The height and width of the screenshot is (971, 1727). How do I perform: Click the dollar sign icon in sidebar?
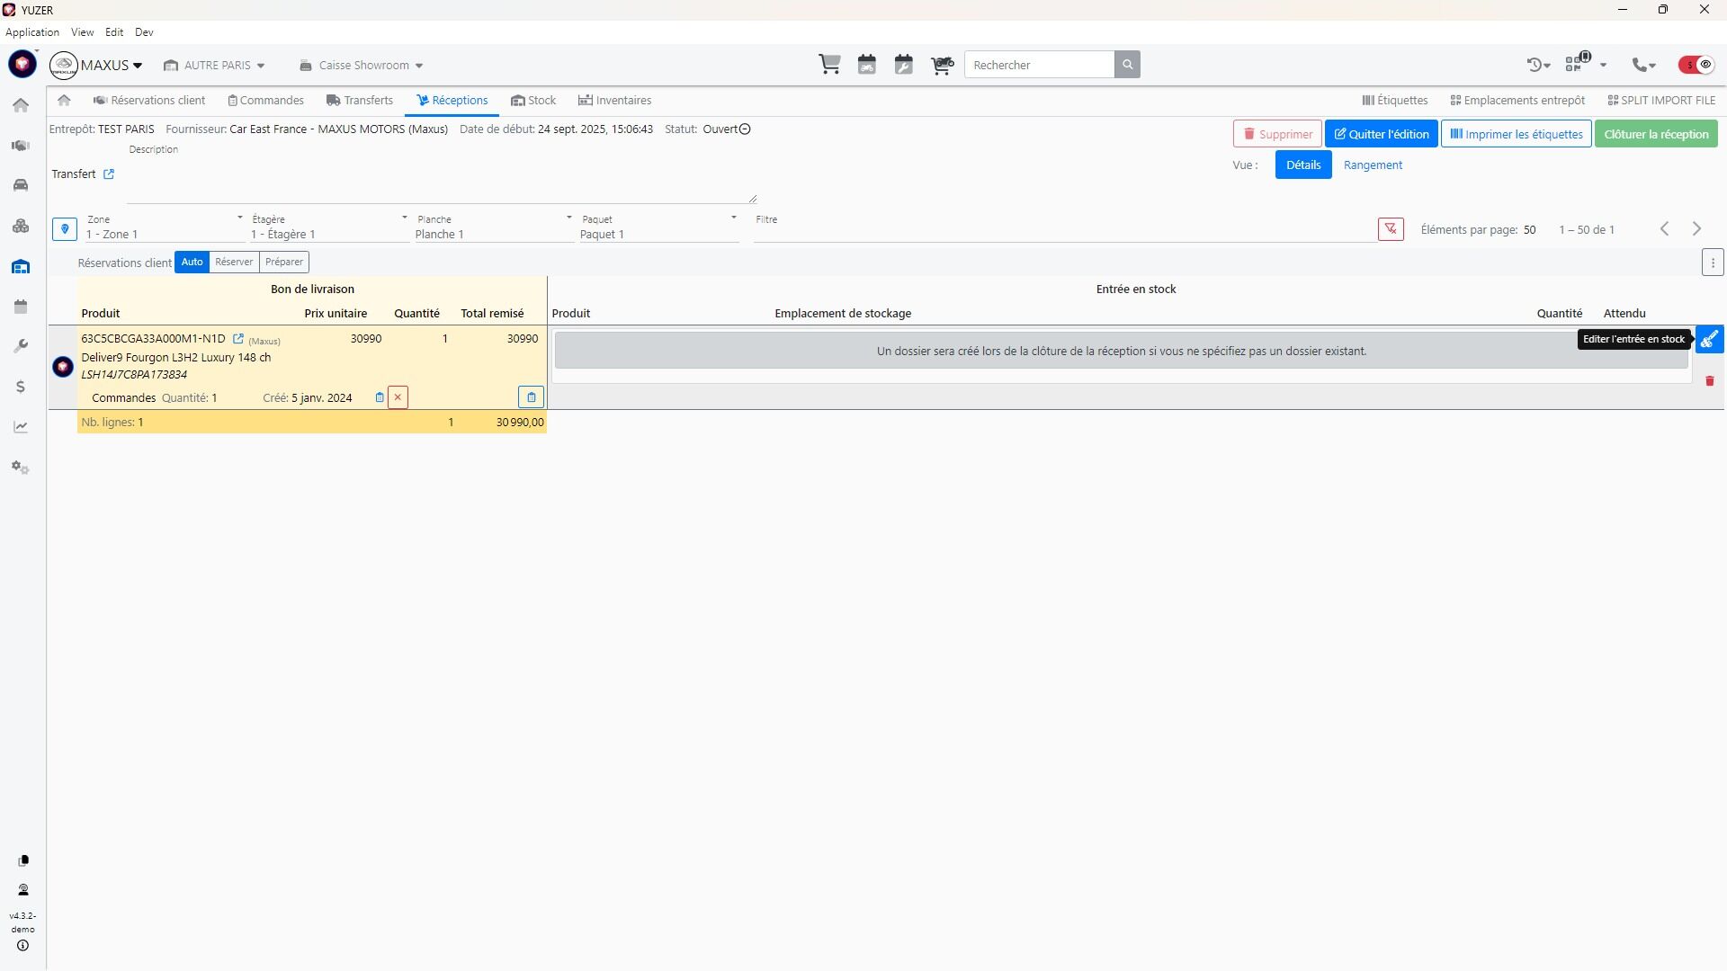pyautogui.click(x=21, y=387)
